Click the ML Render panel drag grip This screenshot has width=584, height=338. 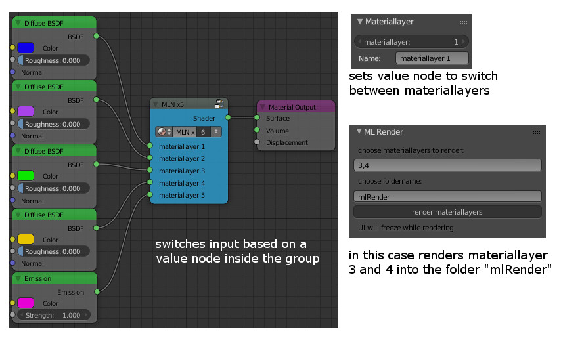(x=536, y=132)
